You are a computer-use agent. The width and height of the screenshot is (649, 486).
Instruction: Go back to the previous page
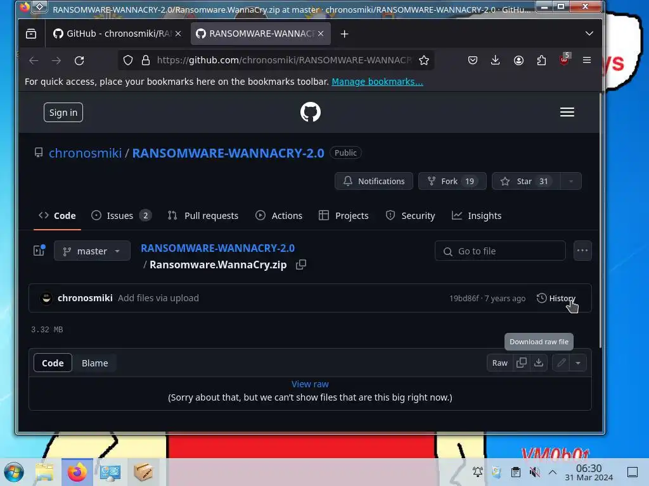point(34,60)
